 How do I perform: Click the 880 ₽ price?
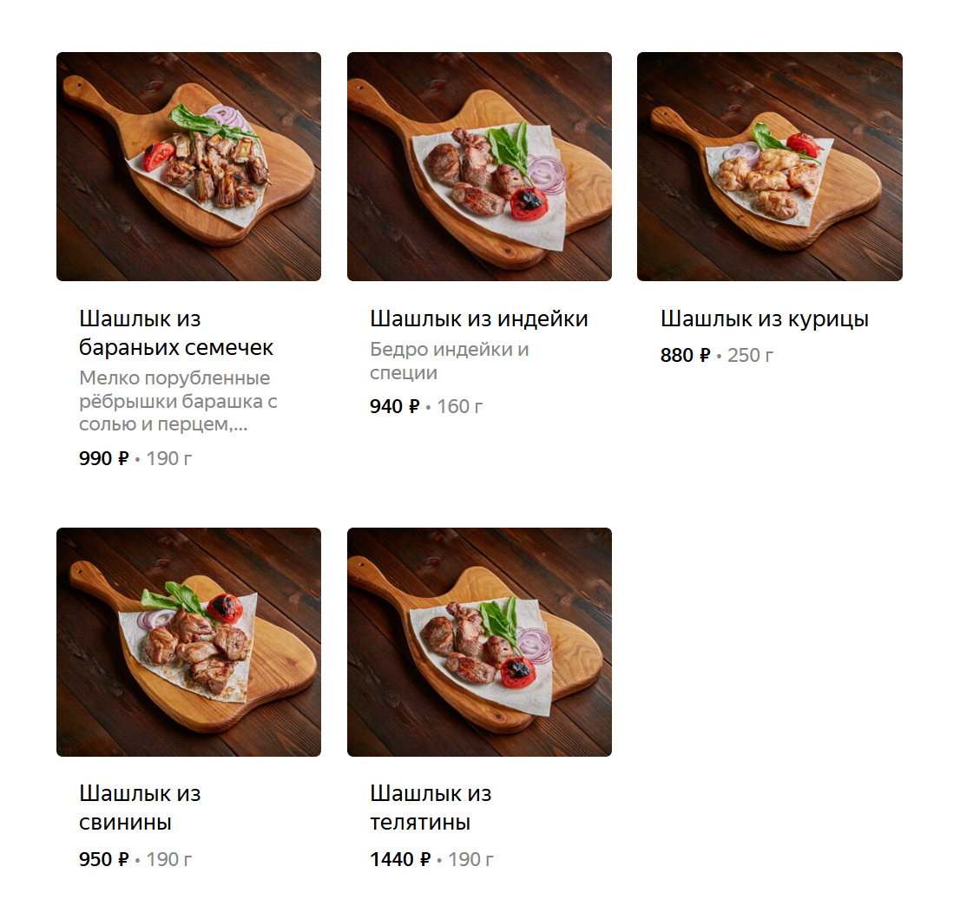pyautogui.click(x=686, y=355)
